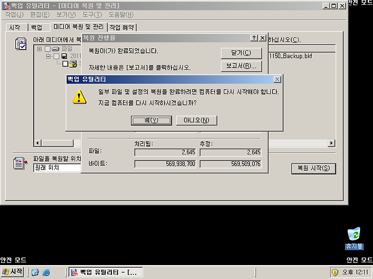Viewport: 373px width, 279px height.
Task: Click the backup utility title bar icon
Action: [x=6, y=6]
